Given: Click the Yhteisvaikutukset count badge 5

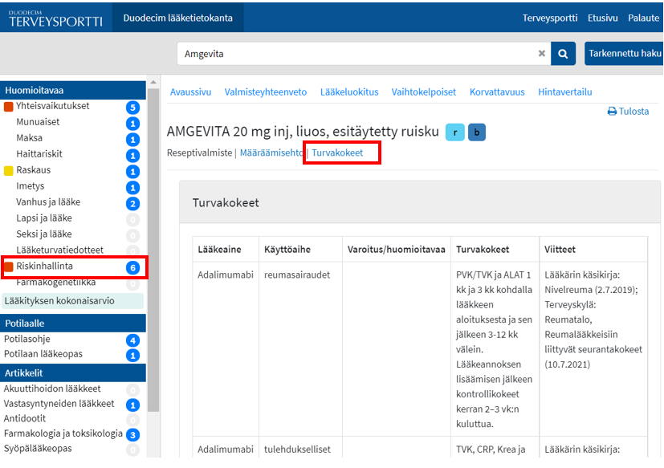Looking at the screenshot, I should point(133,107).
